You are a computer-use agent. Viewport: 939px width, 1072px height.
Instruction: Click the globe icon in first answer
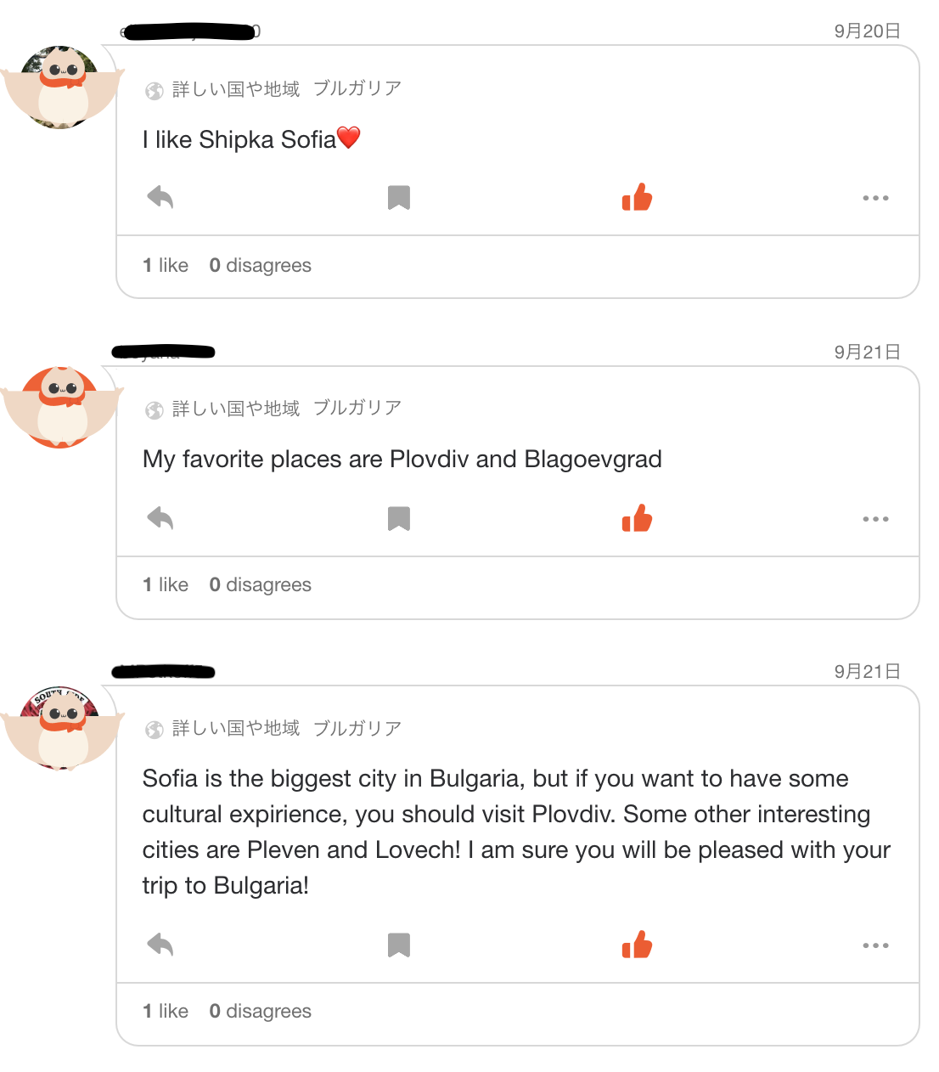tap(155, 91)
